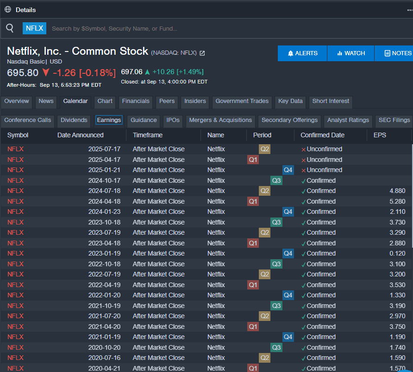Click the Q4 badge in the 2025-01-21 row
Screen dimensions: 413x372
(x=288, y=170)
